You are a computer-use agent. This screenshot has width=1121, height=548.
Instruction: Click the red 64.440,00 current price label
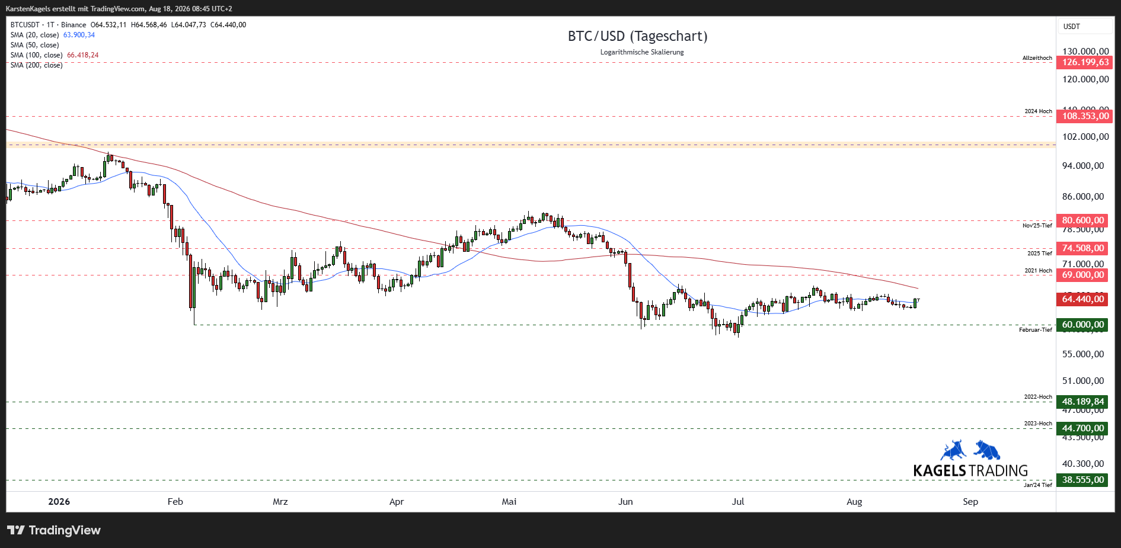pos(1082,299)
